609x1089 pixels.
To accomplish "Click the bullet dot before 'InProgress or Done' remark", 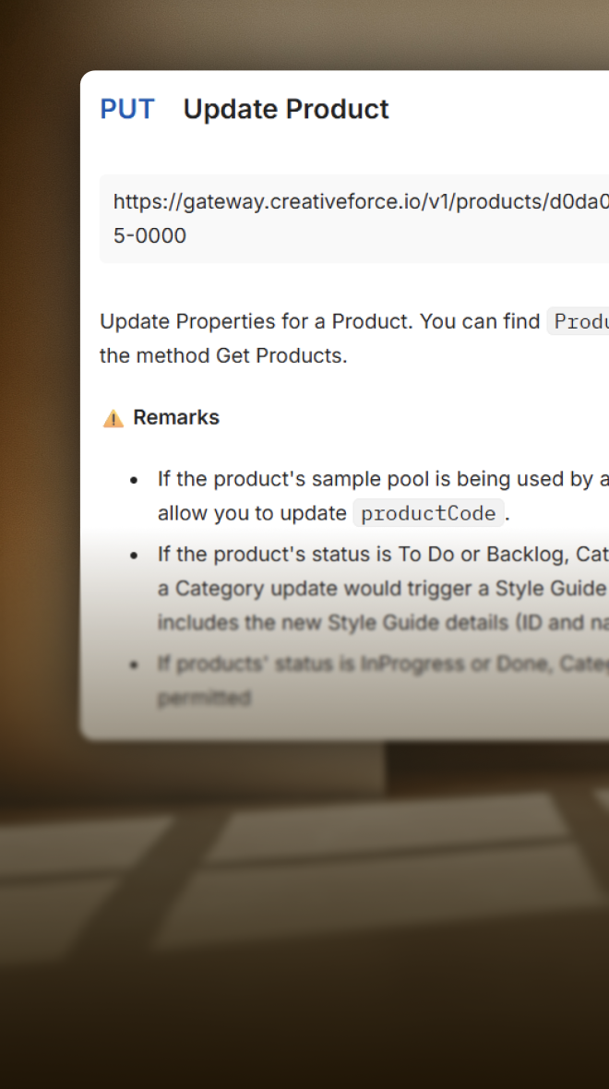I will pyautogui.click(x=135, y=664).
